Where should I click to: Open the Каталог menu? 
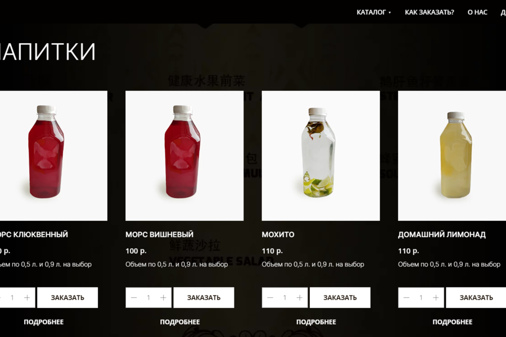pos(371,12)
